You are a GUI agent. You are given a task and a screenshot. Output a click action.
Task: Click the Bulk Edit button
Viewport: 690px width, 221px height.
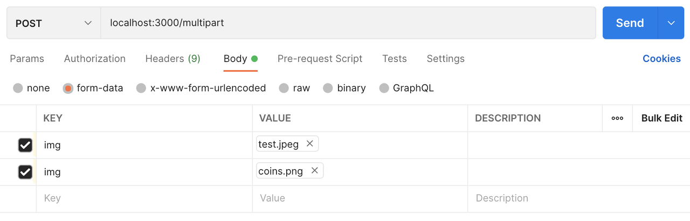coord(661,118)
